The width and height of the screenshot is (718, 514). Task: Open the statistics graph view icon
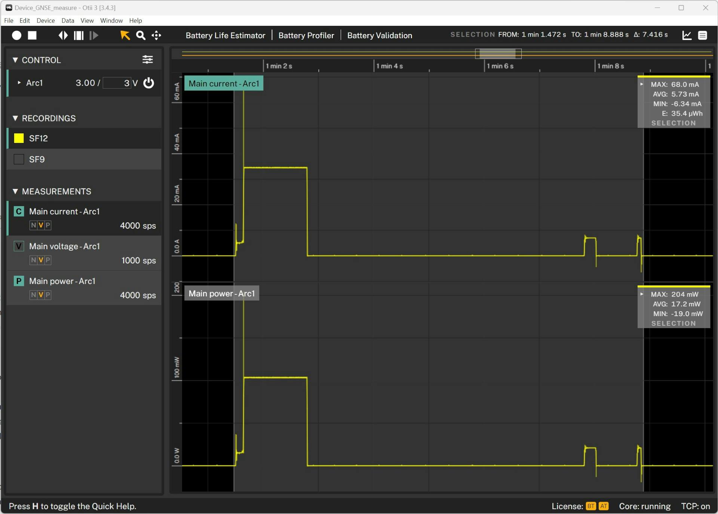[687, 35]
